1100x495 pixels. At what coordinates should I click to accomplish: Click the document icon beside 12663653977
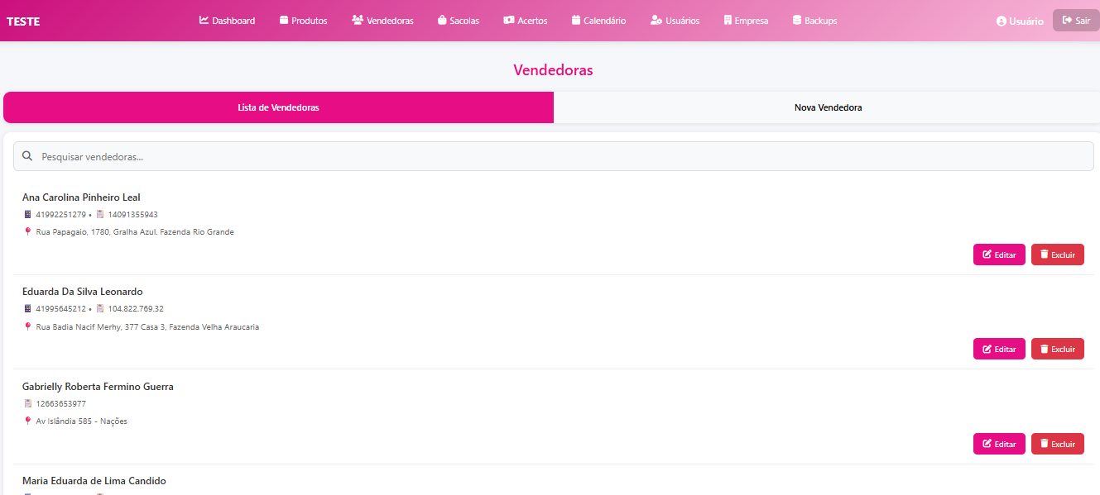pyautogui.click(x=27, y=403)
